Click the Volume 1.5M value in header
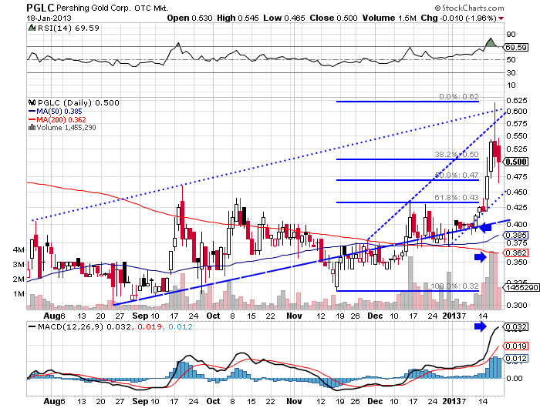Image resolution: width=540 pixels, height=408 pixels. click(x=389, y=18)
